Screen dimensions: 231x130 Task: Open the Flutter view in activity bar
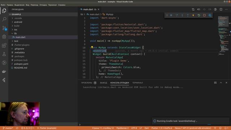click(4, 80)
